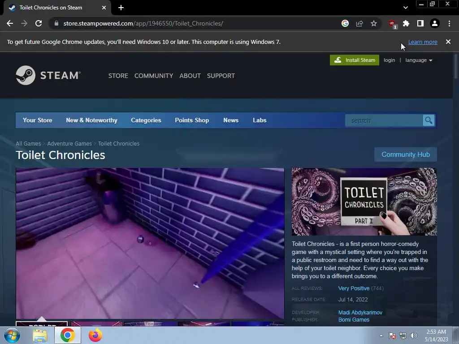Open the COMMUNITY menu

[154, 76]
